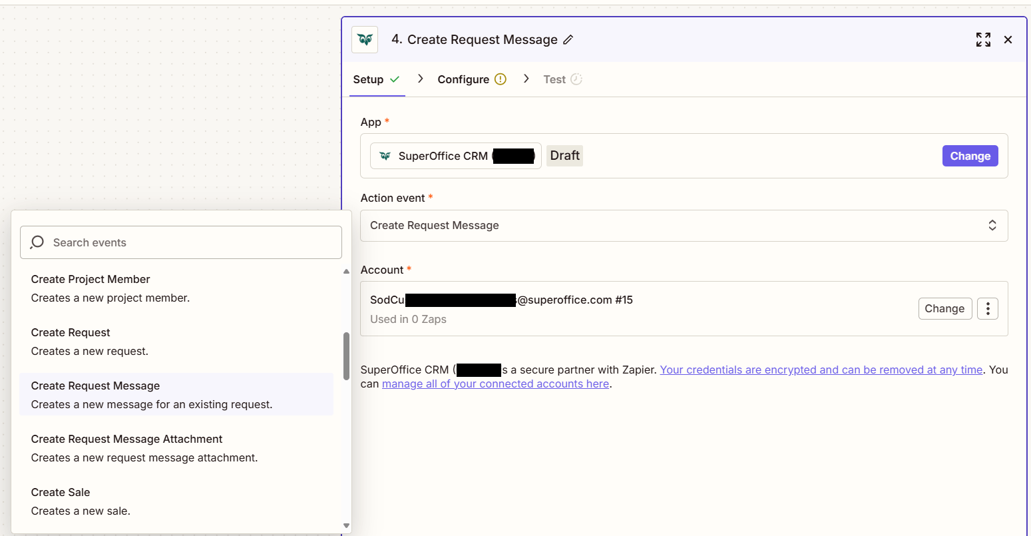Open account options three-dot menu

[988, 308]
